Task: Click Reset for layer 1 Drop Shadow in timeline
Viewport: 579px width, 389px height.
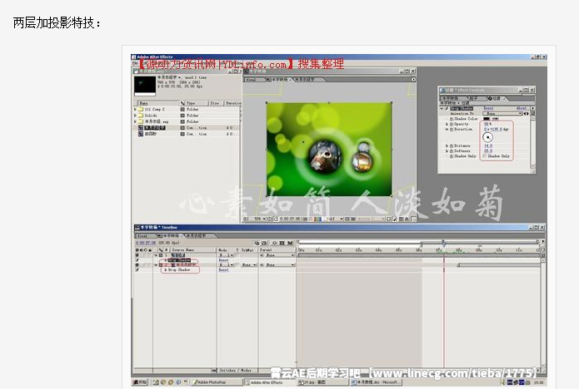Action: click(223, 260)
